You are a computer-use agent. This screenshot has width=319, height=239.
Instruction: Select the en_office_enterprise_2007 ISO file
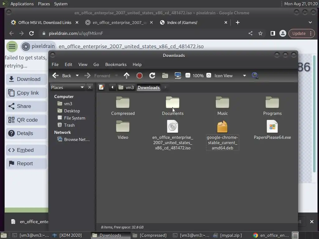coord(173,135)
